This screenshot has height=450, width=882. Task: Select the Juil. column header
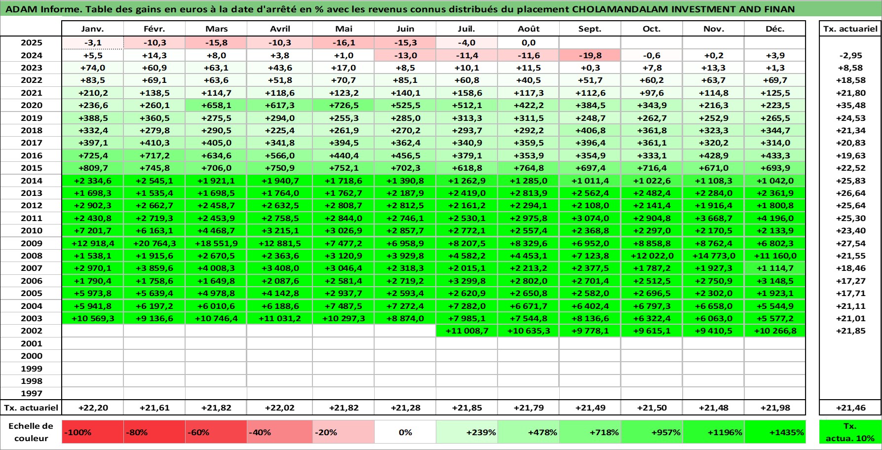pyautogui.click(x=466, y=29)
